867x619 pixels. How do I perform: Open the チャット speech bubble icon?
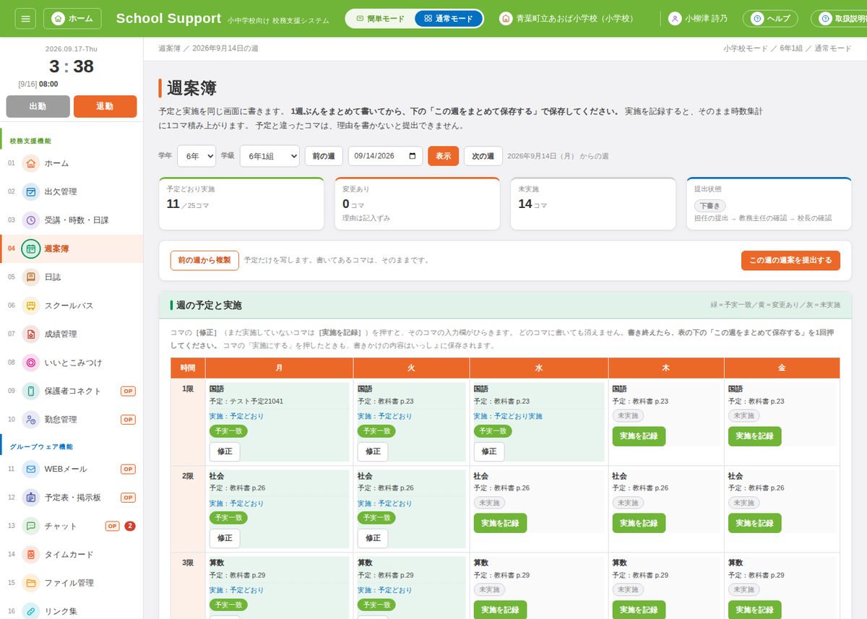pos(31,526)
